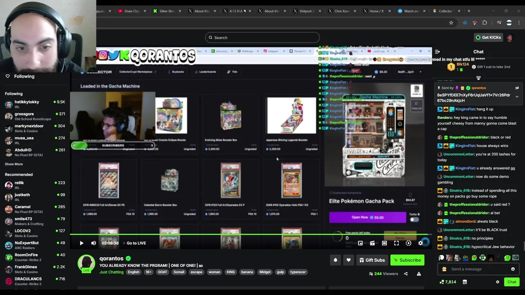The width and height of the screenshot is (525, 295).
Task: Open FrankDimes recommended channel
Action: tap(35, 269)
